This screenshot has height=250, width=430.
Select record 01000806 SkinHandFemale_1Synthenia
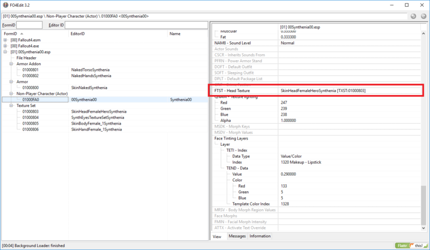[x=105, y=129]
